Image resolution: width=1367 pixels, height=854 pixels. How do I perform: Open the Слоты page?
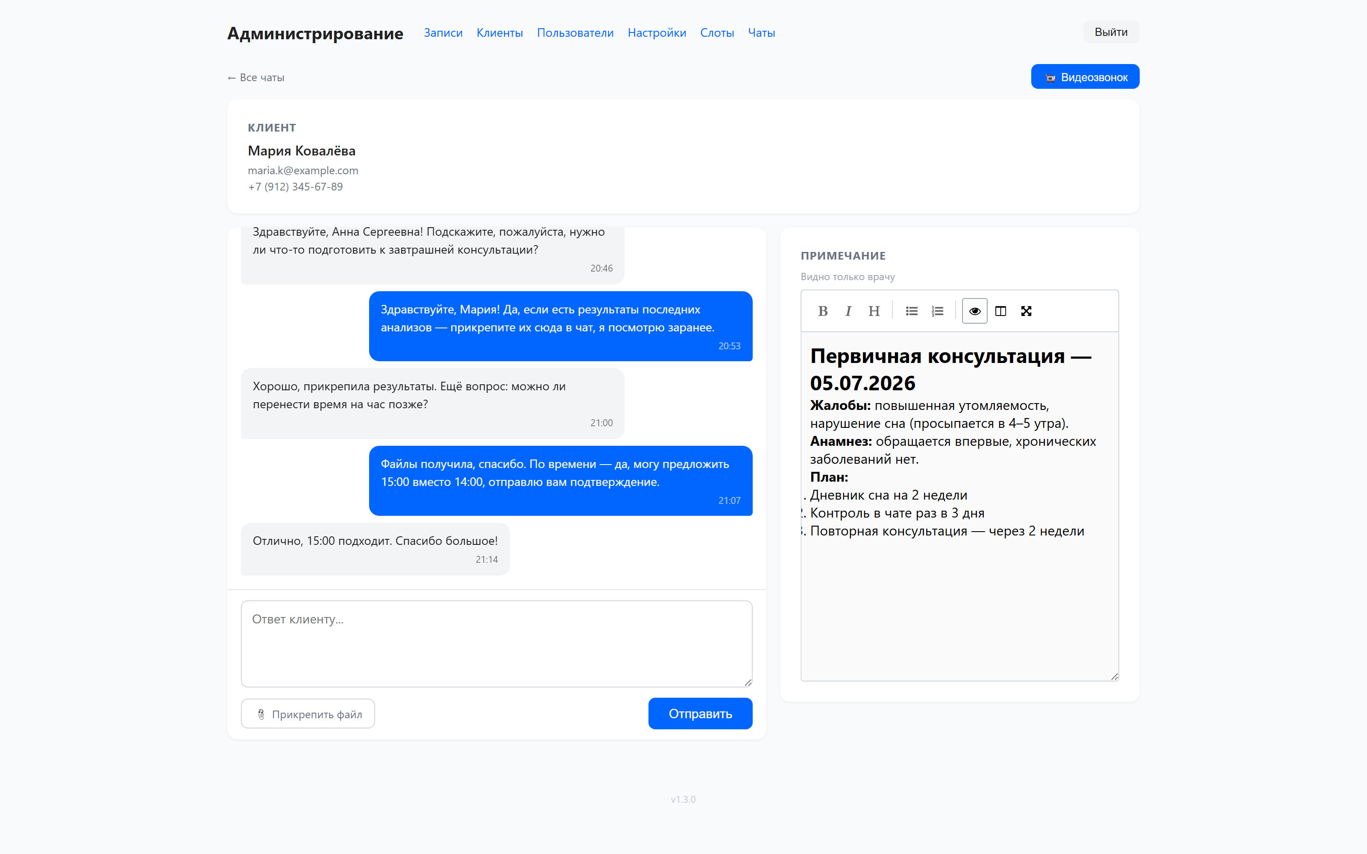pos(717,33)
